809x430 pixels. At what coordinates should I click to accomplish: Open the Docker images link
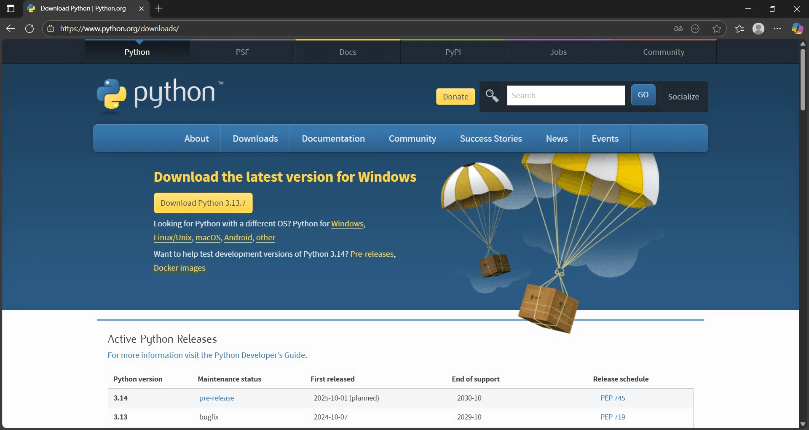179,268
